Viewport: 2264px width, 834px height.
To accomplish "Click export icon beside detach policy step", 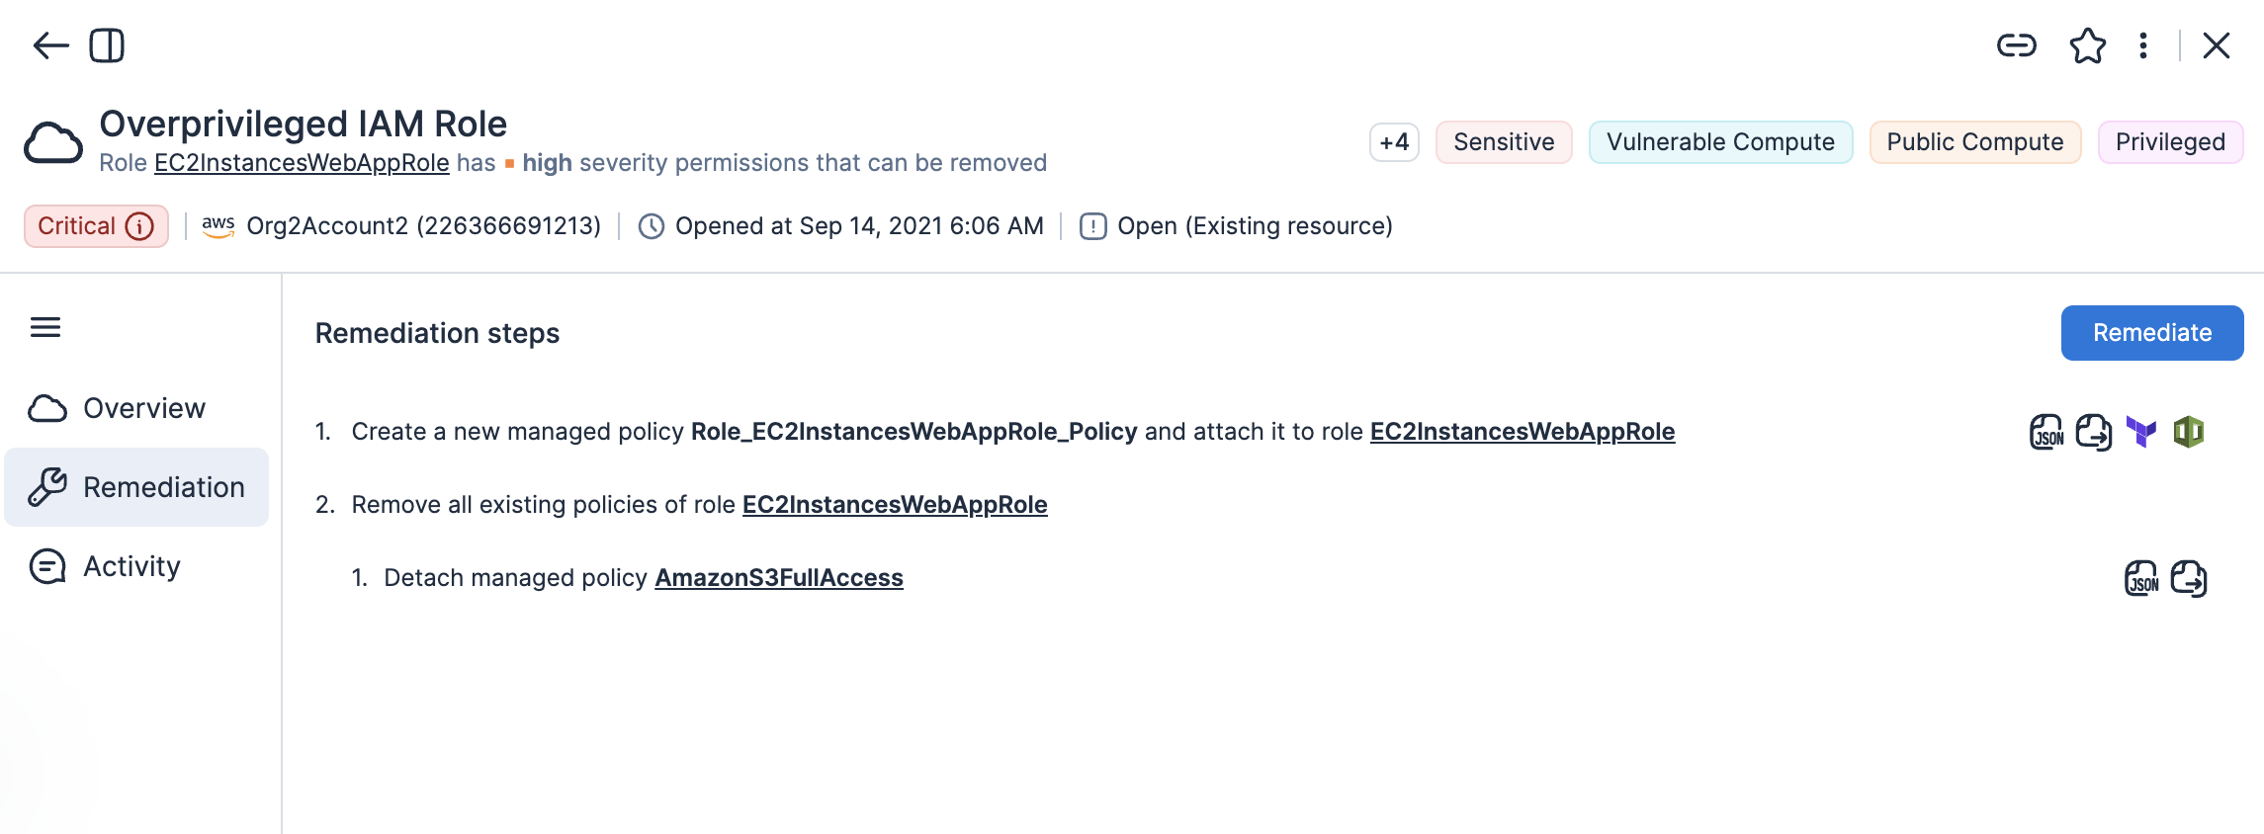I will (2188, 578).
